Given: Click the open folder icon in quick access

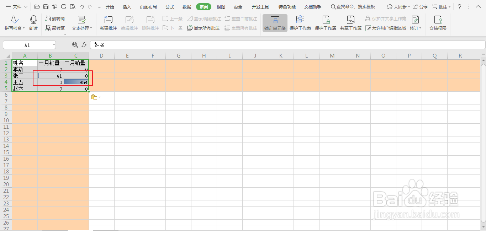Looking at the screenshot, I should click(37, 7).
